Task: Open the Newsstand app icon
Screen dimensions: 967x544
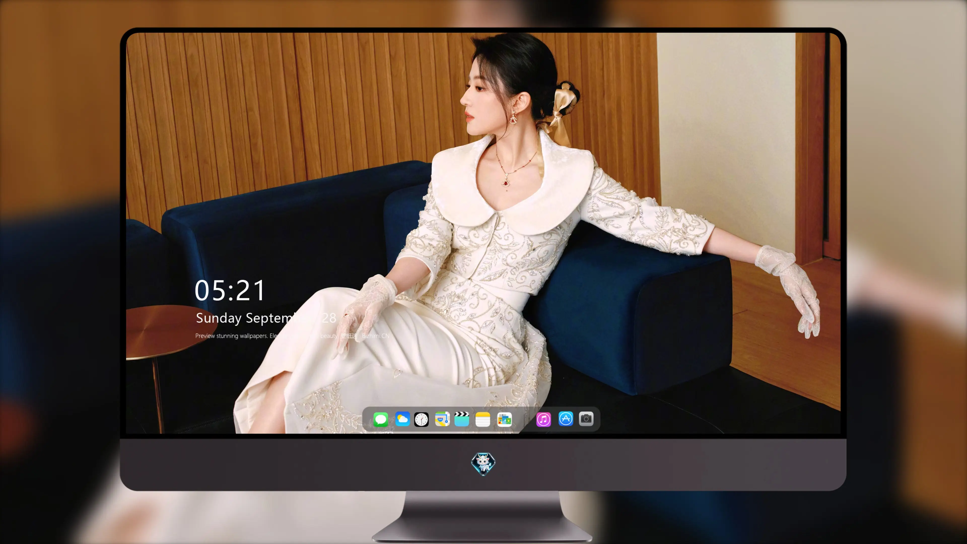Action: tap(504, 419)
